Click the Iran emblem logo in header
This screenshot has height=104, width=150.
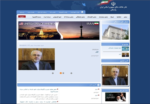113,4
